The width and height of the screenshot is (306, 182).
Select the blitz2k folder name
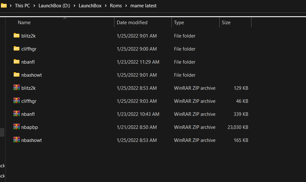(28, 36)
